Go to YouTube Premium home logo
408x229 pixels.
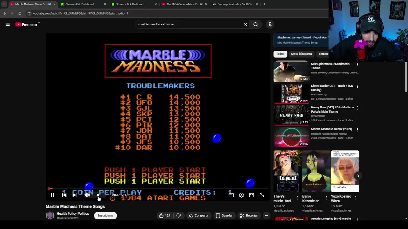click(26, 24)
